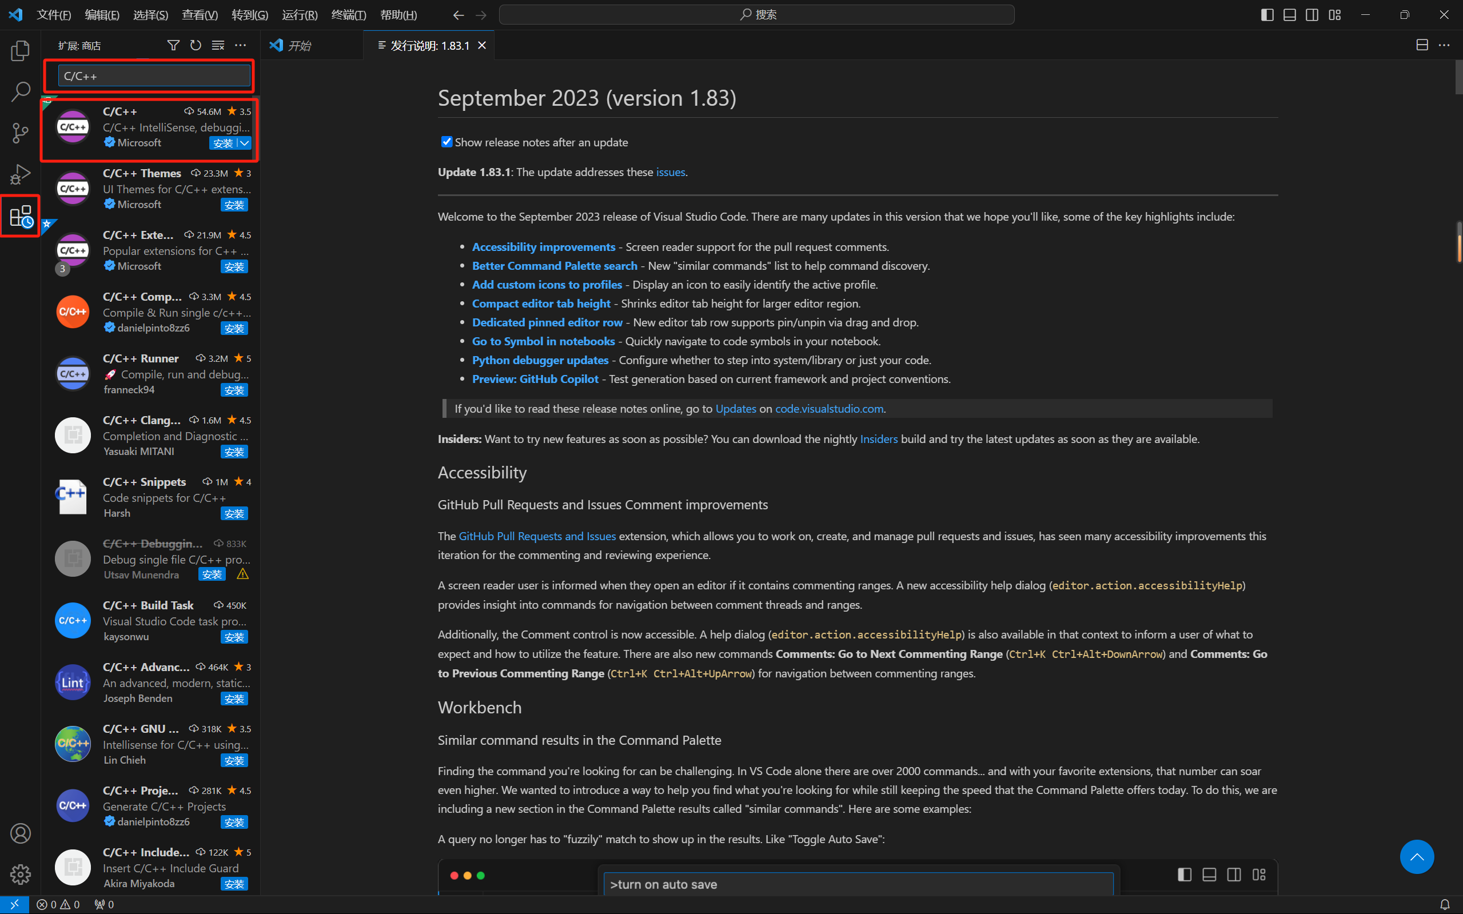Open the Accessibility improvements link

click(543, 246)
